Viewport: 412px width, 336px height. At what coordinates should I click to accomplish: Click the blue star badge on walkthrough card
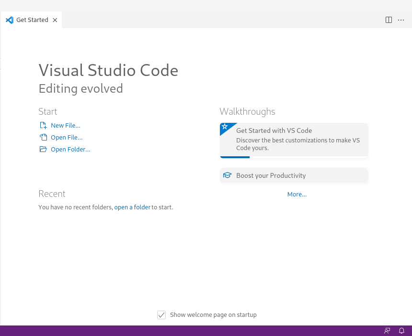225,127
